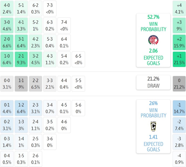
Task: Click the Toluca team crest logo
Action: coord(153,40)
